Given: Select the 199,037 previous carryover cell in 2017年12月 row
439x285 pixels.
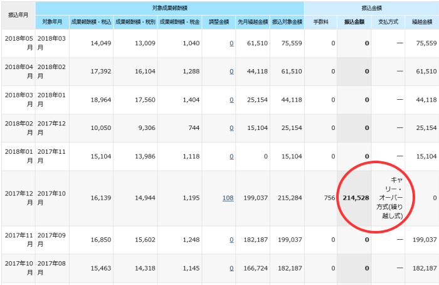Looking at the screenshot, I should [x=253, y=198].
